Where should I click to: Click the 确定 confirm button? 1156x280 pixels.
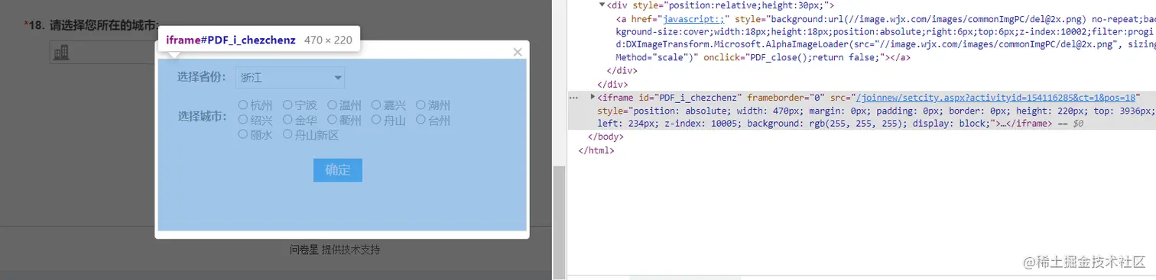tap(337, 170)
